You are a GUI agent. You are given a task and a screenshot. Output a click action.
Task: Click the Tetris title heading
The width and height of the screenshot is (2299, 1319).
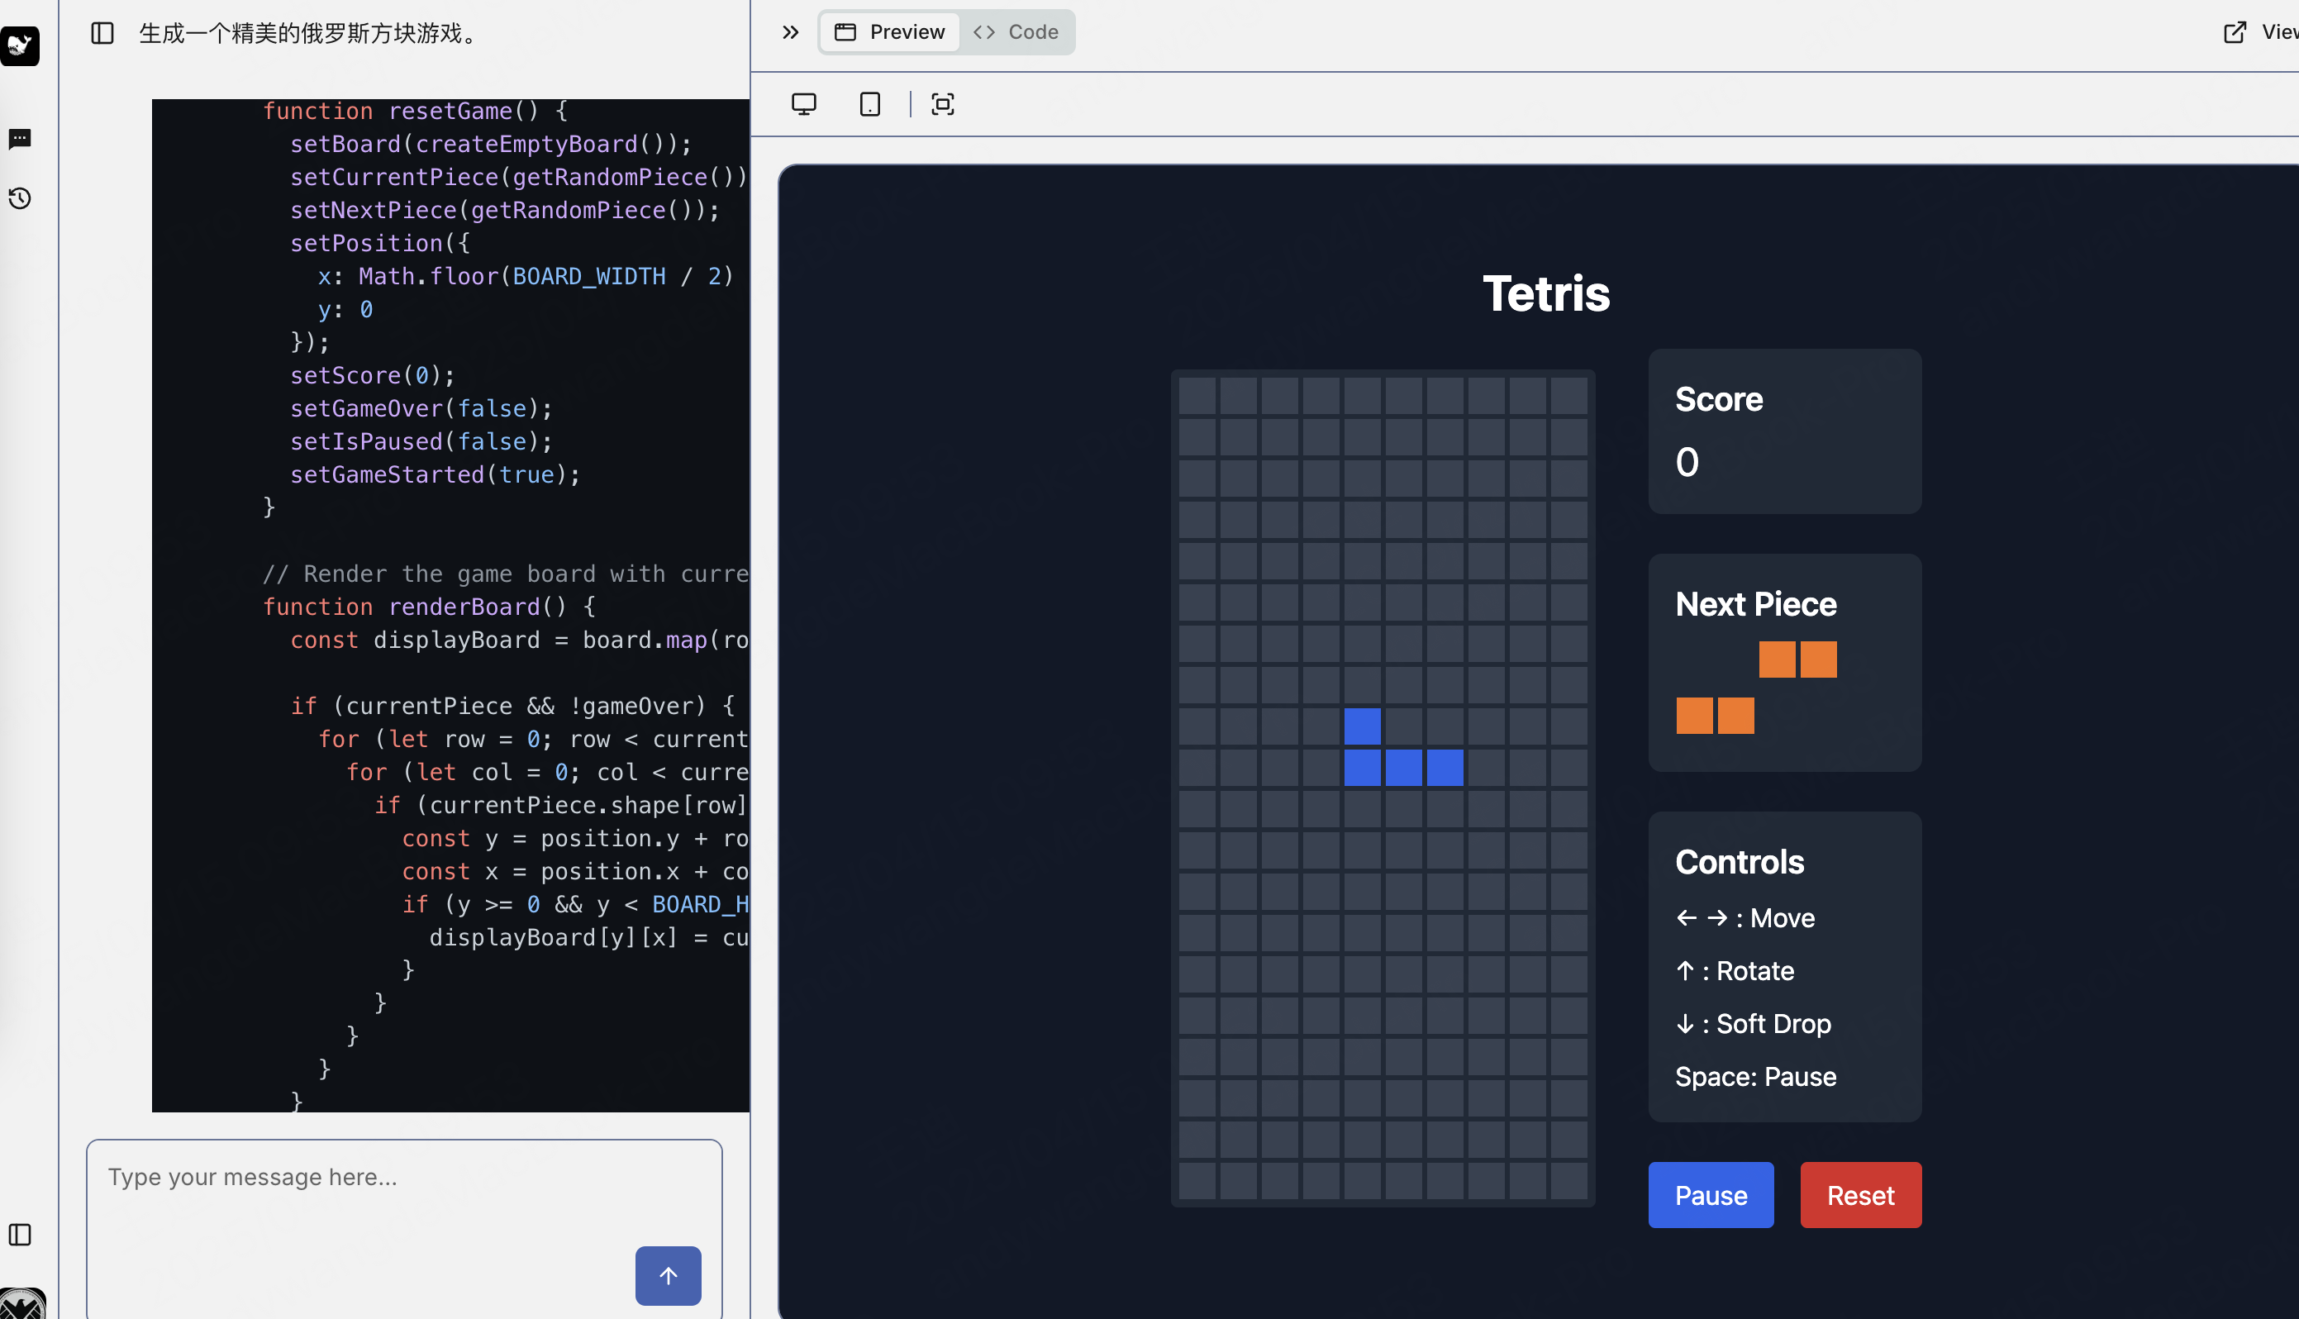(x=1545, y=293)
